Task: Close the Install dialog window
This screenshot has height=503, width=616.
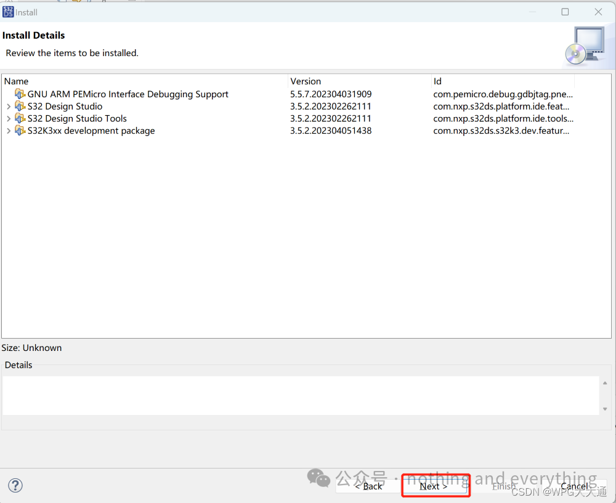Action: (598, 12)
